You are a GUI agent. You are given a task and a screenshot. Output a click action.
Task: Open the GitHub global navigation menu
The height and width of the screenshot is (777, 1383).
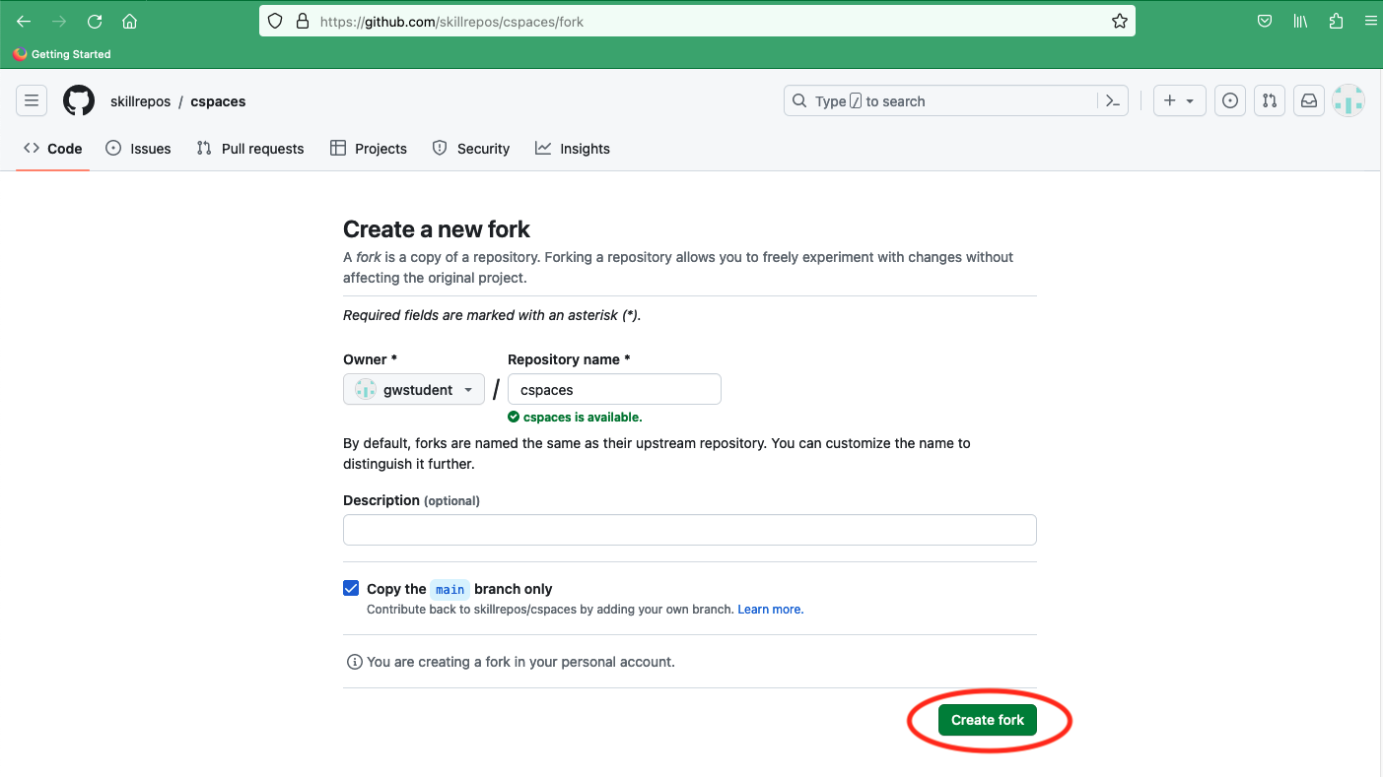(x=32, y=100)
